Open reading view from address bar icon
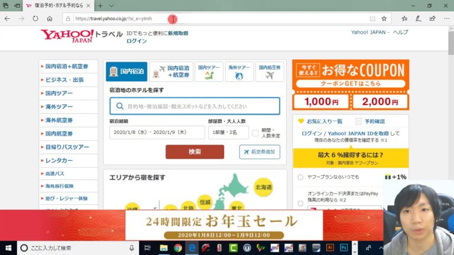454x255 pixels. coord(372,19)
